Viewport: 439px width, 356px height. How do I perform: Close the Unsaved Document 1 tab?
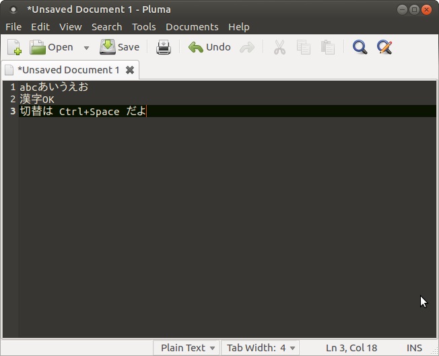[130, 70]
